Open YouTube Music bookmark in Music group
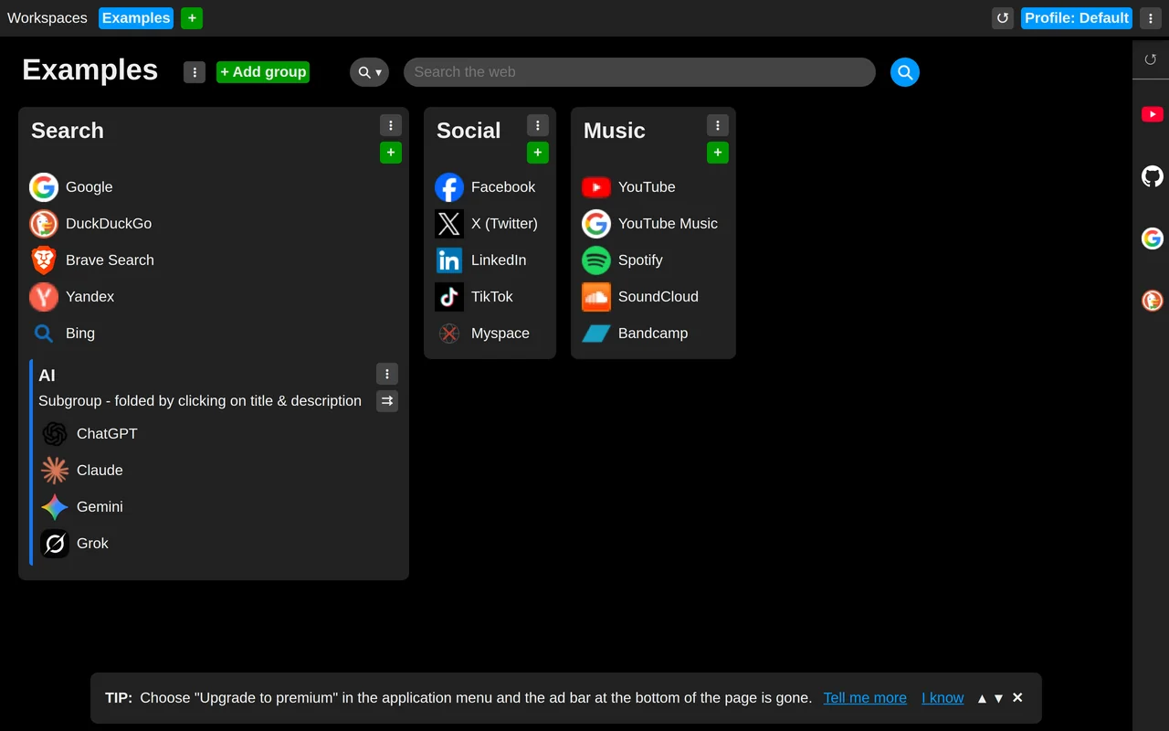This screenshot has height=731, width=1169. (649, 223)
